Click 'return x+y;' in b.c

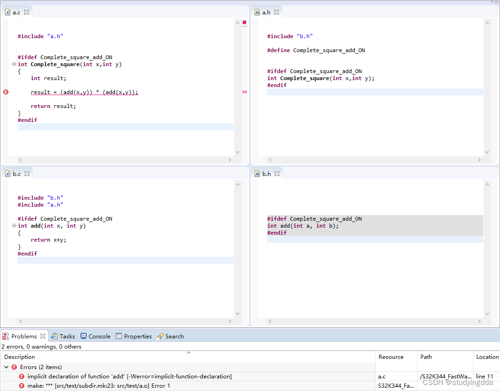48,240
